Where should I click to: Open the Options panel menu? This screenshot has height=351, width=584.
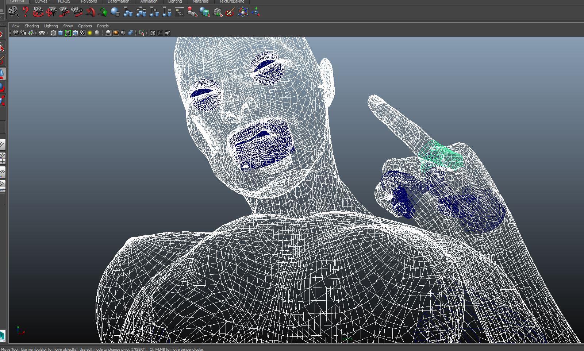[x=85, y=26]
